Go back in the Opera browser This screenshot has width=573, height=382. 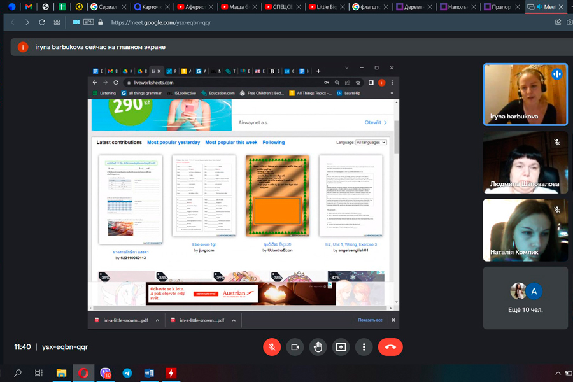click(x=13, y=22)
